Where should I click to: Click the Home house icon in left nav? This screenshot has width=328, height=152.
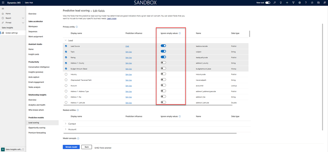pos(3,13)
